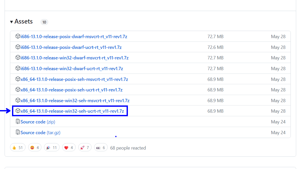Viewport: 300px width, 169px height.
Task: Toggle the rocket reaction with 7
Action: [x=85, y=147]
